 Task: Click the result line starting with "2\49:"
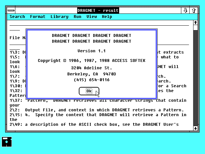(x=94, y=124)
